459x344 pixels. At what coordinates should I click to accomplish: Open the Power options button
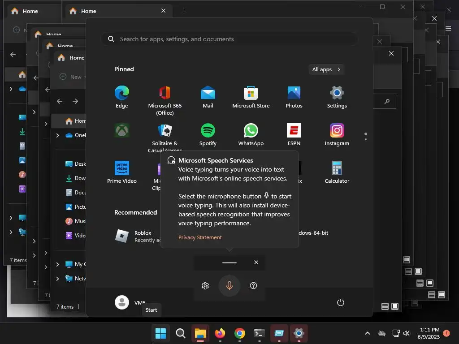point(341,302)
